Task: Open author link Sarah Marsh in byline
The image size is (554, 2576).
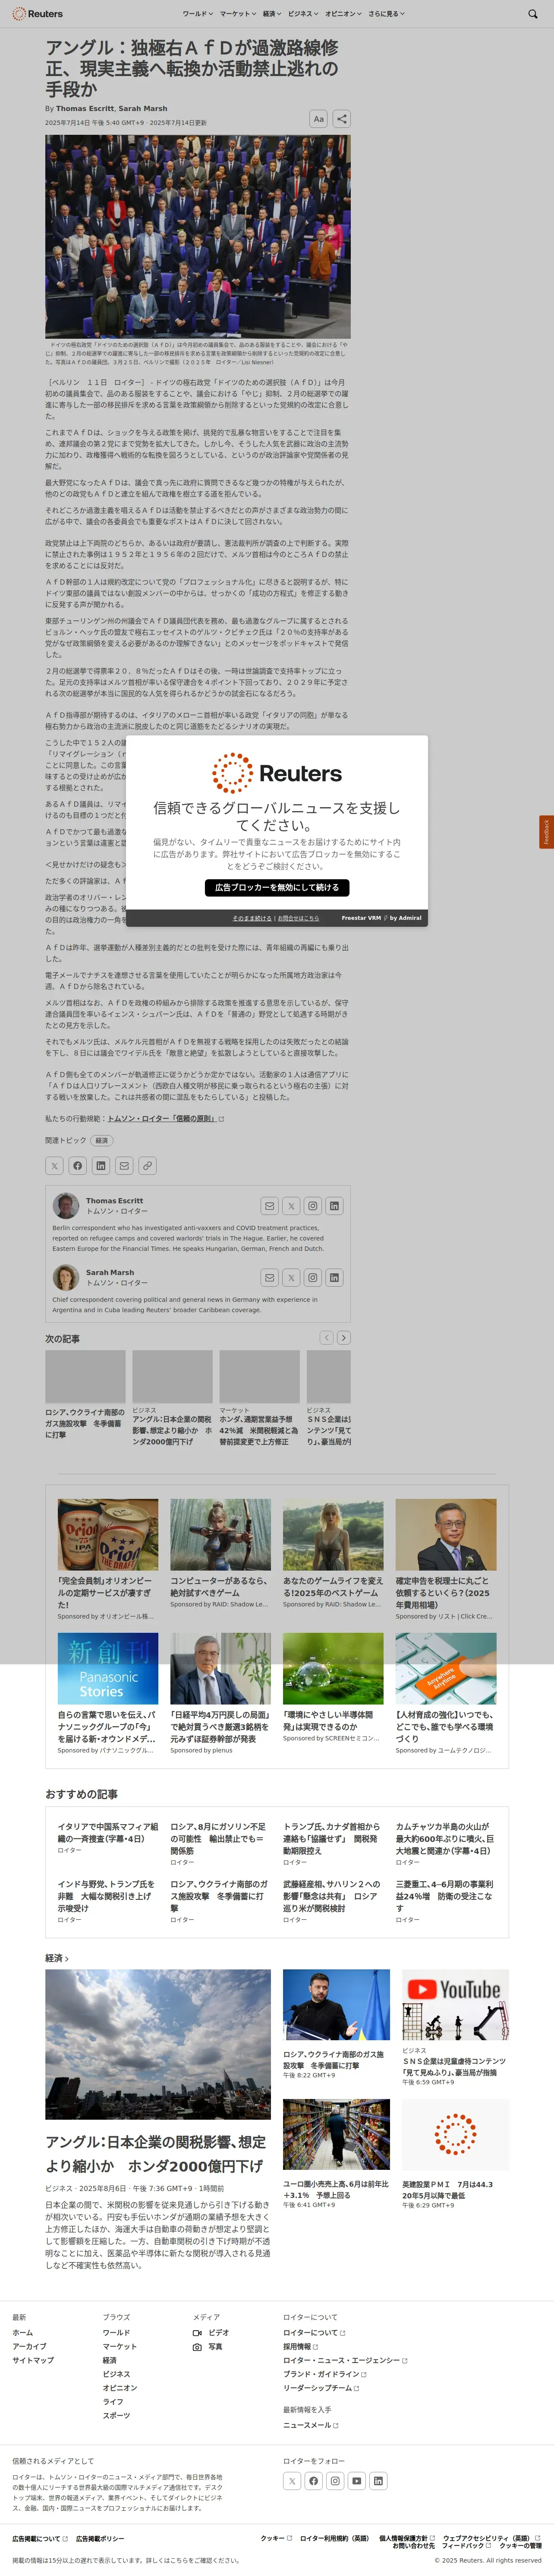Action: 143,108
